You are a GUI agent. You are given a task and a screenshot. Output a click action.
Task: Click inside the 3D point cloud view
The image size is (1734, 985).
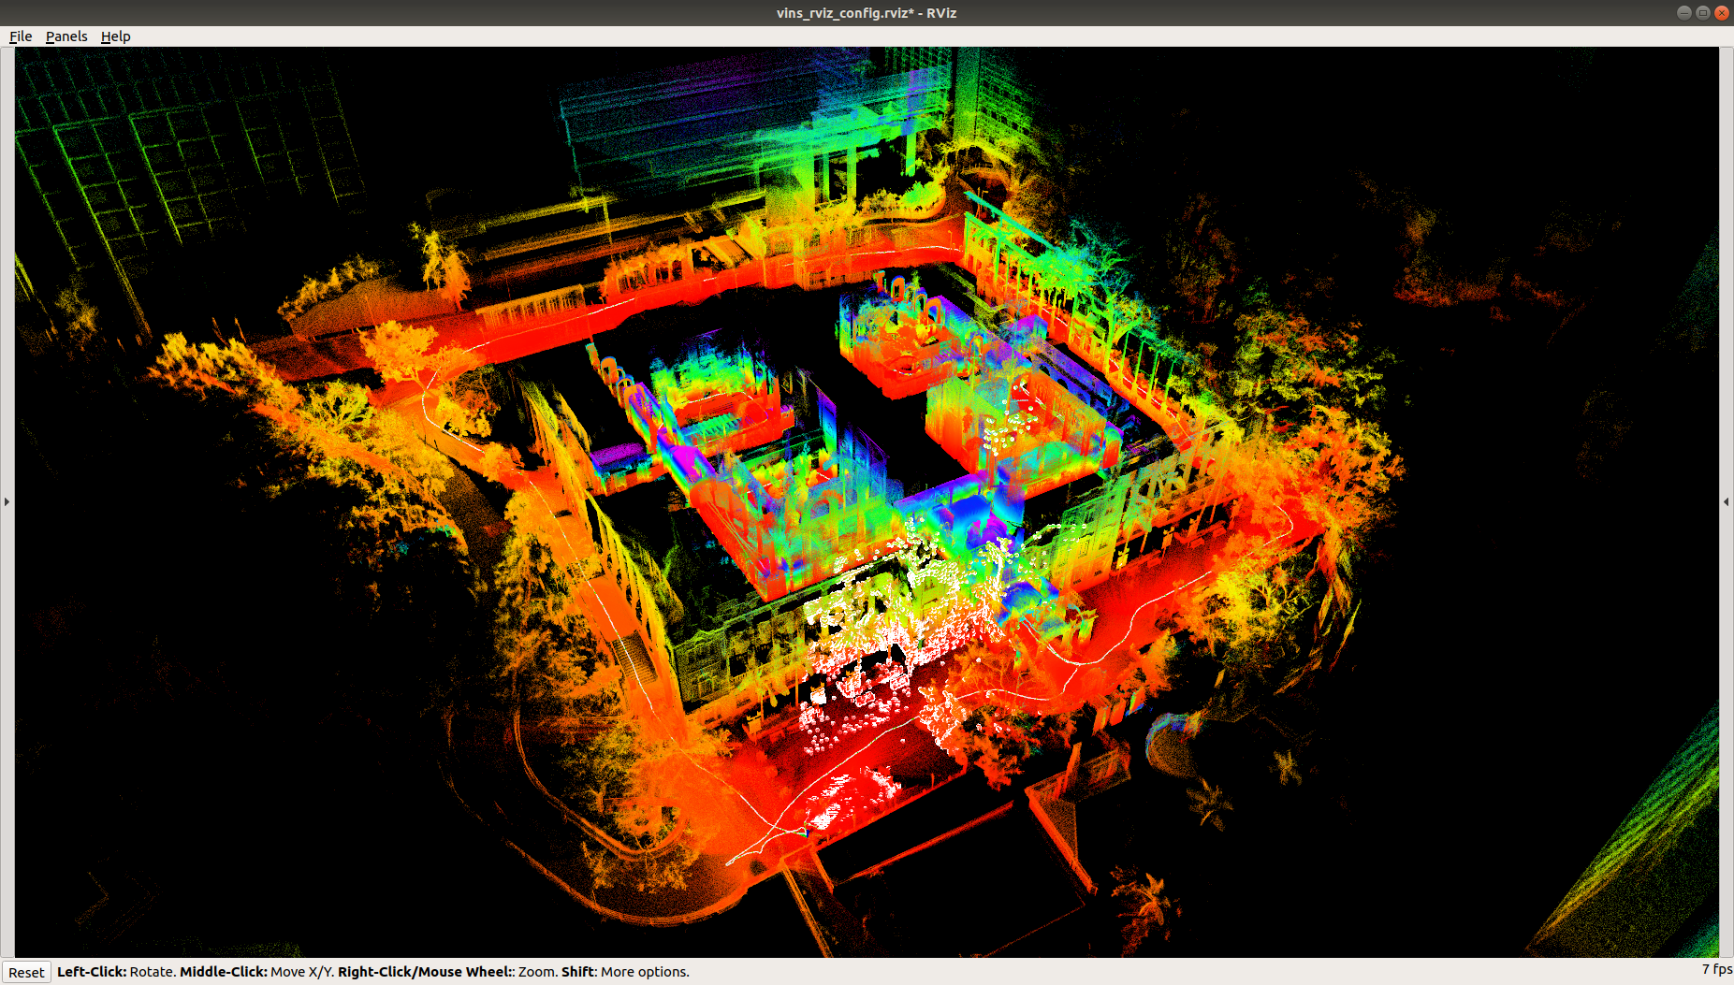(867, 501)
